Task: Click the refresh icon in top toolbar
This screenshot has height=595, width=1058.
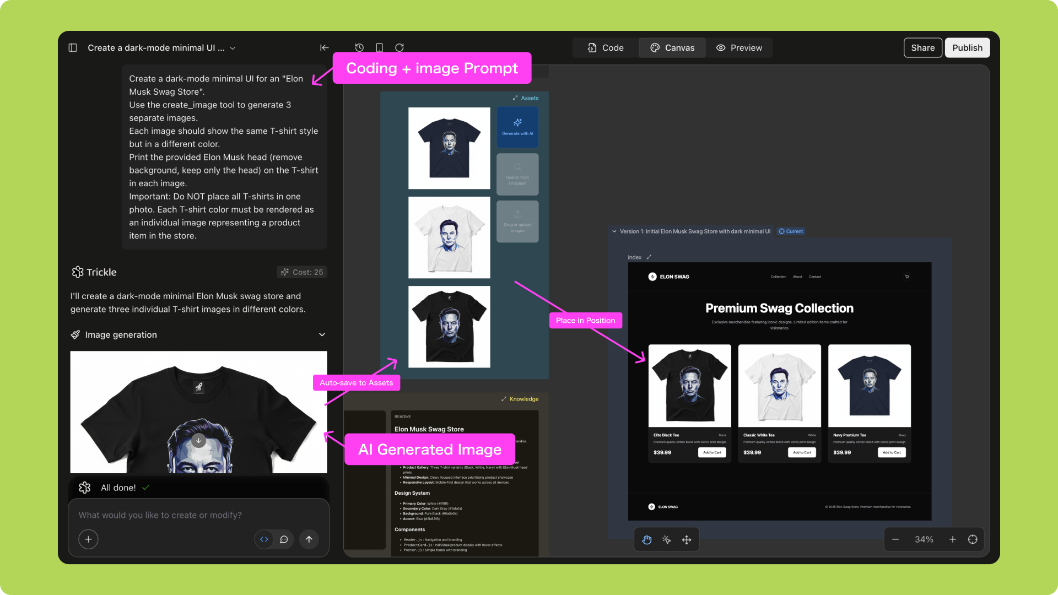Action: pos(400,48)
